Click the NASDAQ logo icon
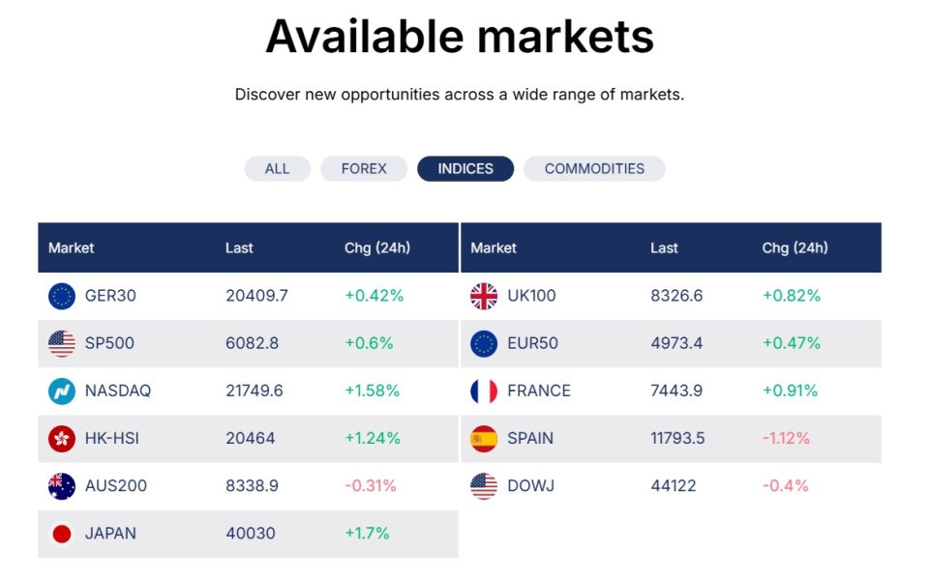This screenshot has height=580, width=929. (x=62, y=391)
